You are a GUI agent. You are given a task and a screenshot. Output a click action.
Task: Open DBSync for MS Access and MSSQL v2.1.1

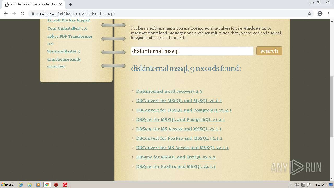click(179, 129)
